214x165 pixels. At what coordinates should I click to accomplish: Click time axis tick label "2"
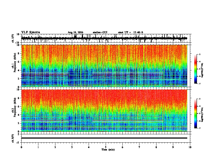tap(55, 147)
